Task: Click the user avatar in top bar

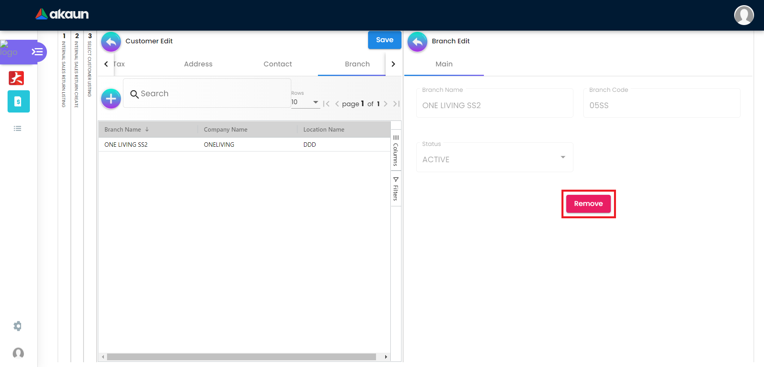Action: click(x=744, y=16)
